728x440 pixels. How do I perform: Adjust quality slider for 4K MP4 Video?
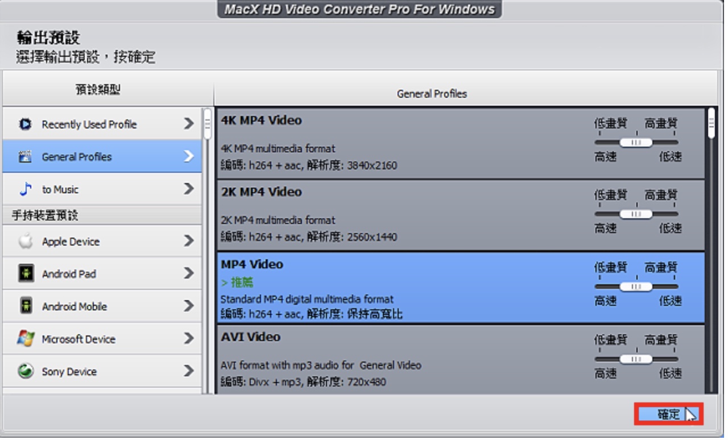[636, 143]
